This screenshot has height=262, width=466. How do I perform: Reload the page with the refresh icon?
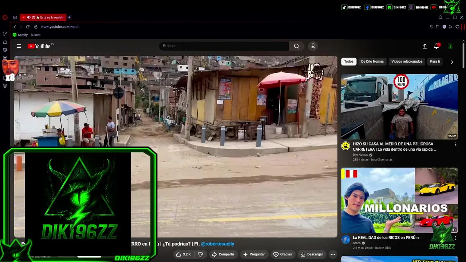point(28,27)
